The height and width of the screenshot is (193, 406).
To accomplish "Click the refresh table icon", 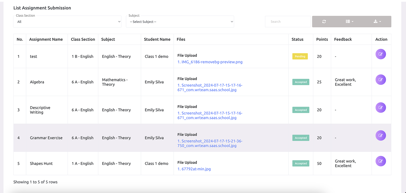I will [x=324, y=22].
